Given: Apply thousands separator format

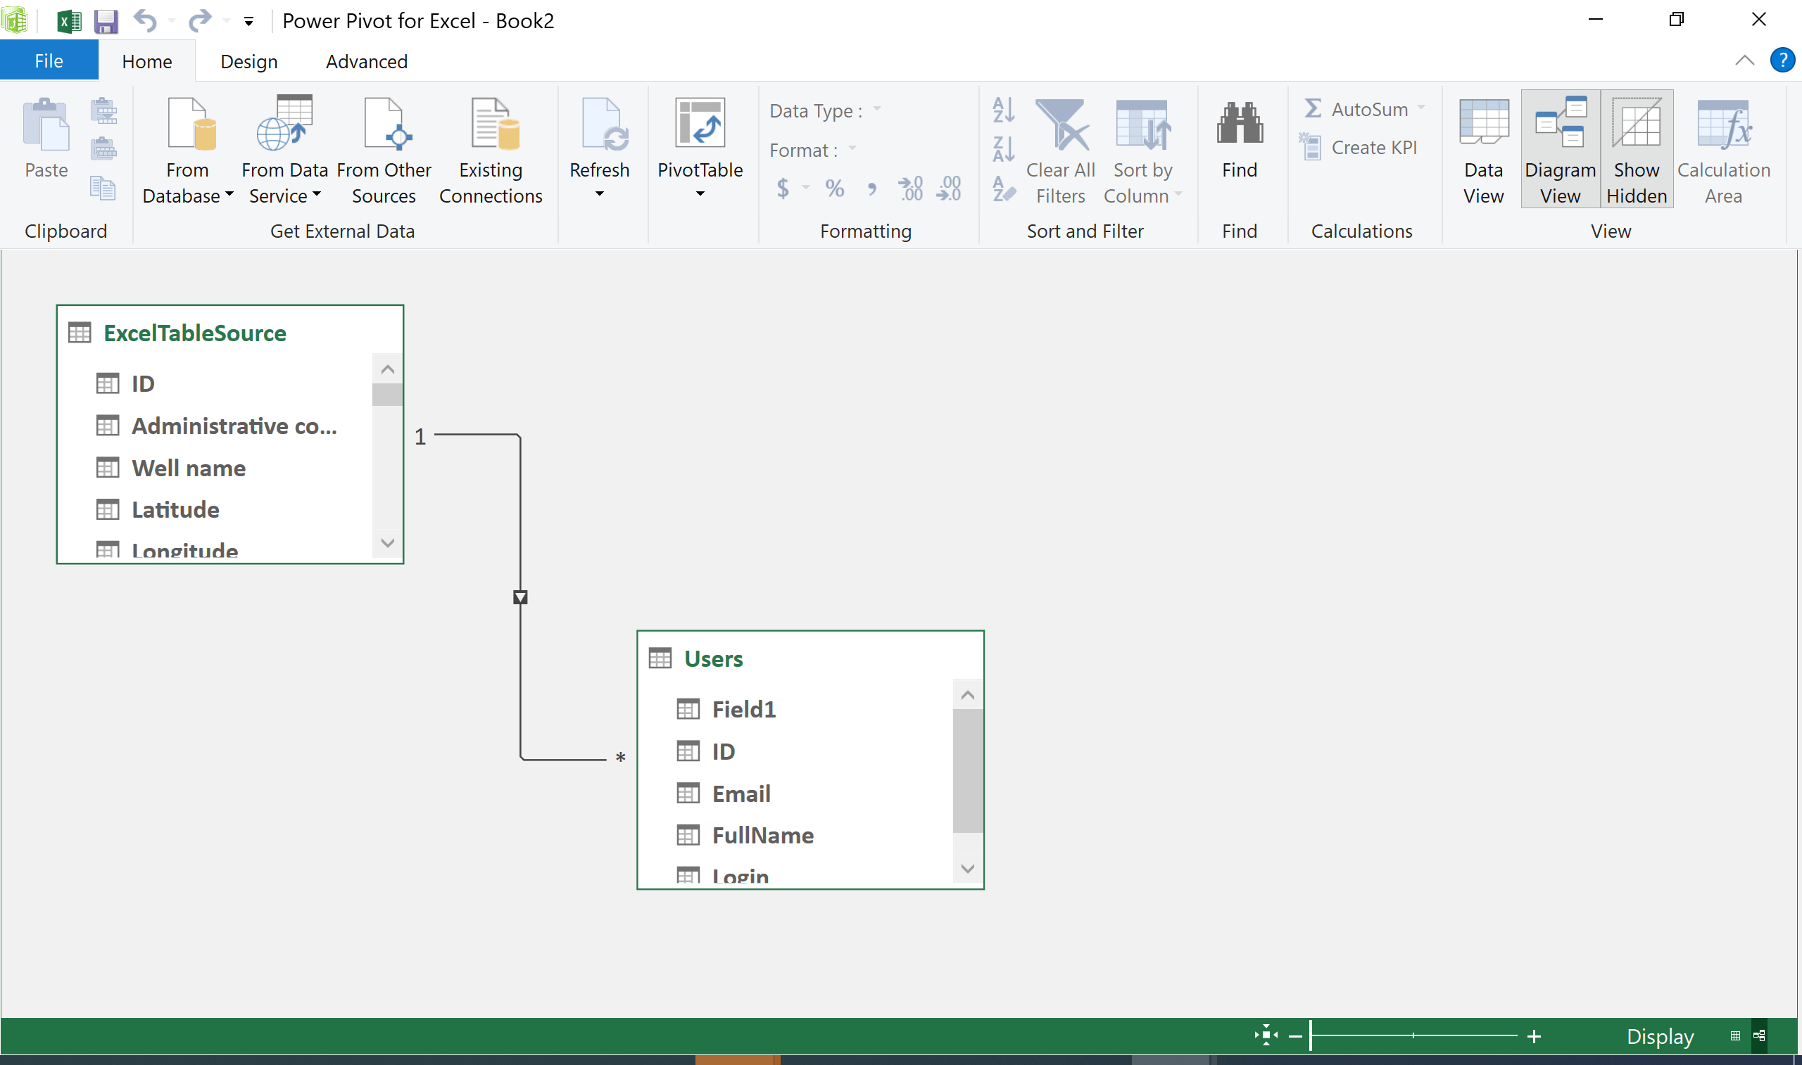Looking at the screenshot, I should coord(871,189).
